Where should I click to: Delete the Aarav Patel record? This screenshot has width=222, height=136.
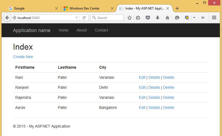(168, 107)
